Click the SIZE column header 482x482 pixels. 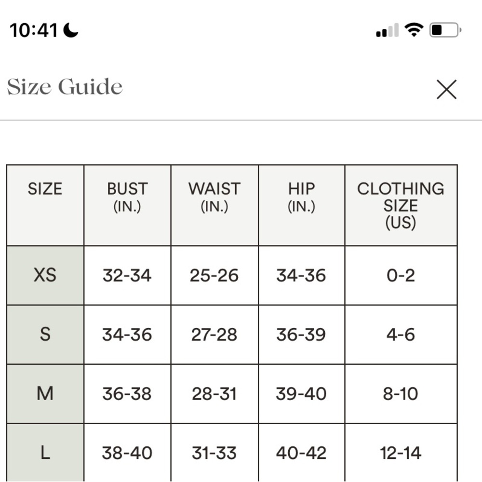[x=45, y=205]
